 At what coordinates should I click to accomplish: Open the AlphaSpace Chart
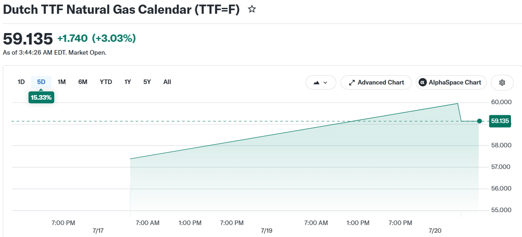point(451,83)
